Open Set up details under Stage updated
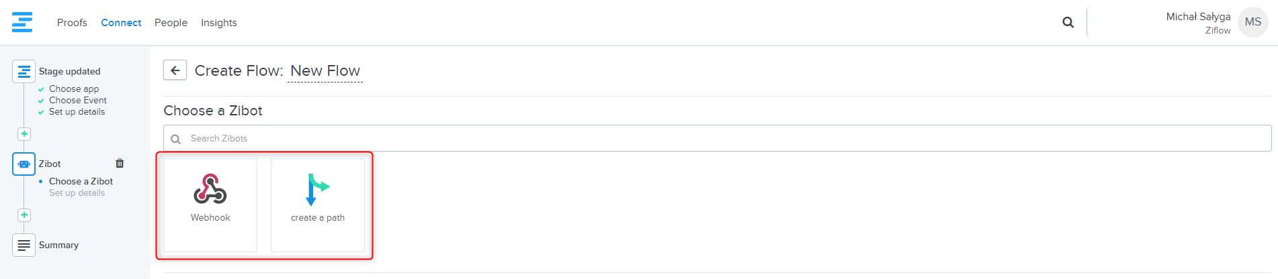The image size is (1278, 279). [77, 112]
